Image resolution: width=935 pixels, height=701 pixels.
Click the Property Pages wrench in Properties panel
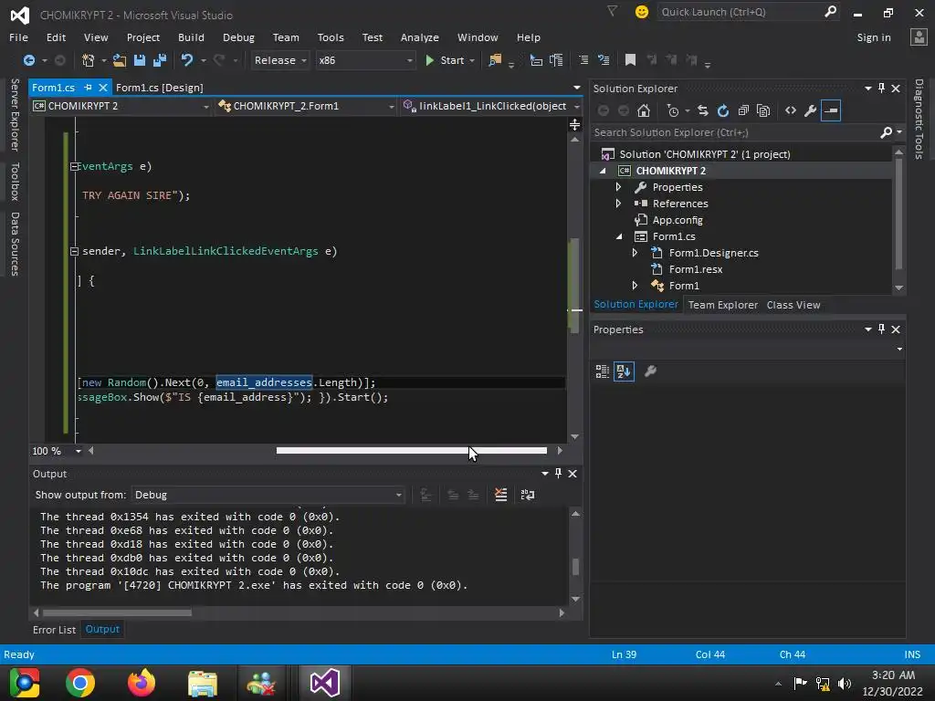(650, 371)
